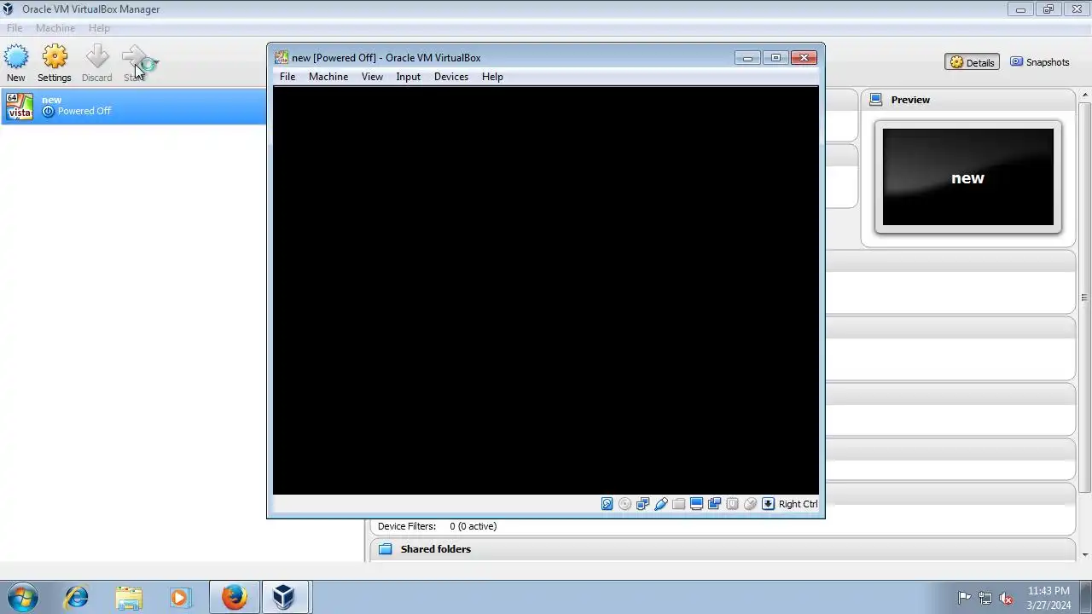Open Windows Media Player from taskbar

point(180,597)
